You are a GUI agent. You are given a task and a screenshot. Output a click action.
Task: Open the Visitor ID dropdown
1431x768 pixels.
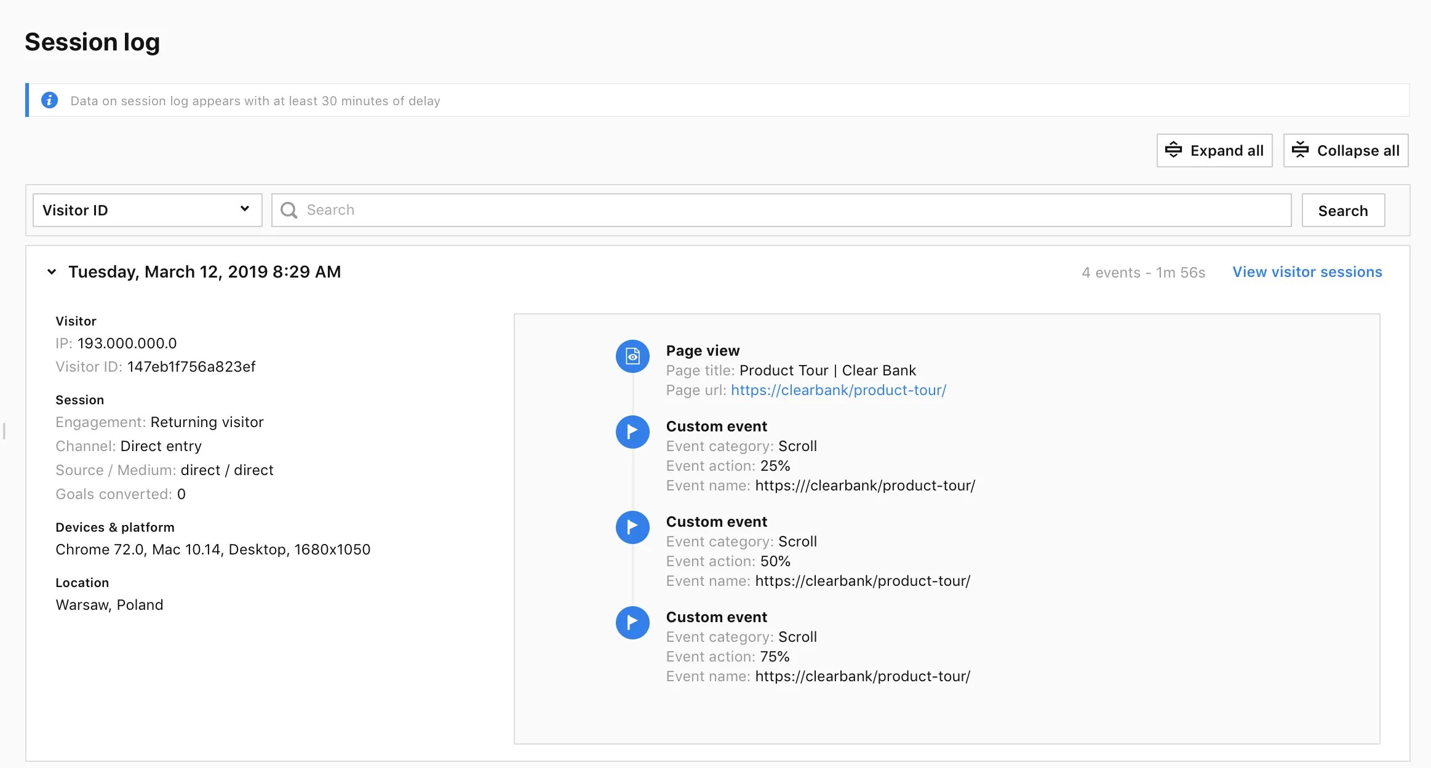pyautogui.click(x=147, y=210)
